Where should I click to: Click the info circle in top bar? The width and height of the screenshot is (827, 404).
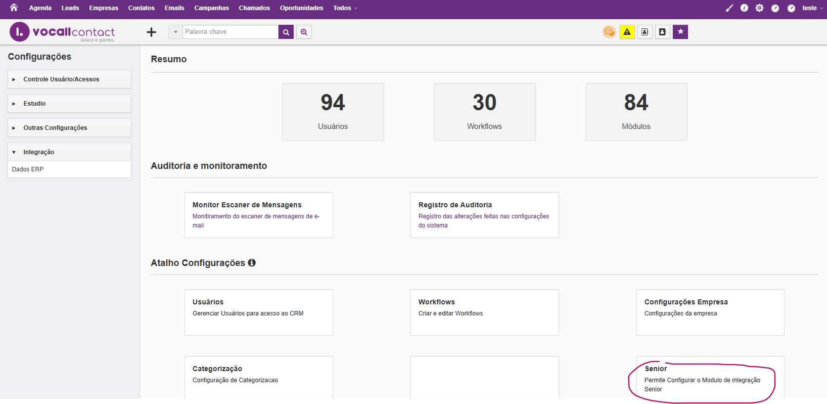[x=744, y=8]
